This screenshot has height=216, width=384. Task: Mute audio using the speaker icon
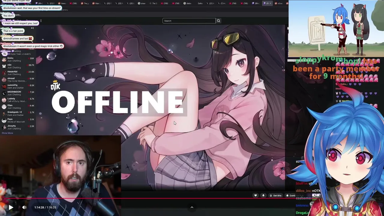[x=24, y=207]
